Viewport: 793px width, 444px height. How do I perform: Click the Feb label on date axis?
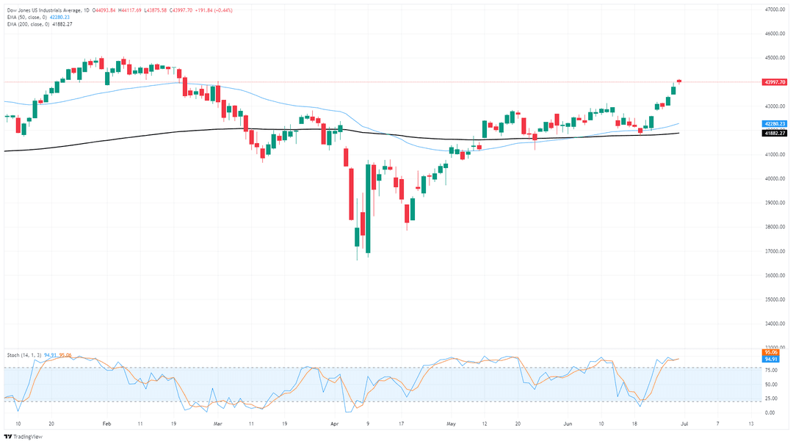pos(106,423)
